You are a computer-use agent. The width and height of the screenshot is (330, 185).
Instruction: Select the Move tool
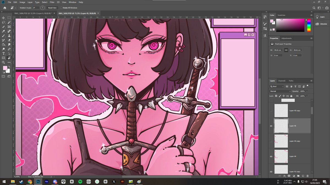click(x=4, y=18)
